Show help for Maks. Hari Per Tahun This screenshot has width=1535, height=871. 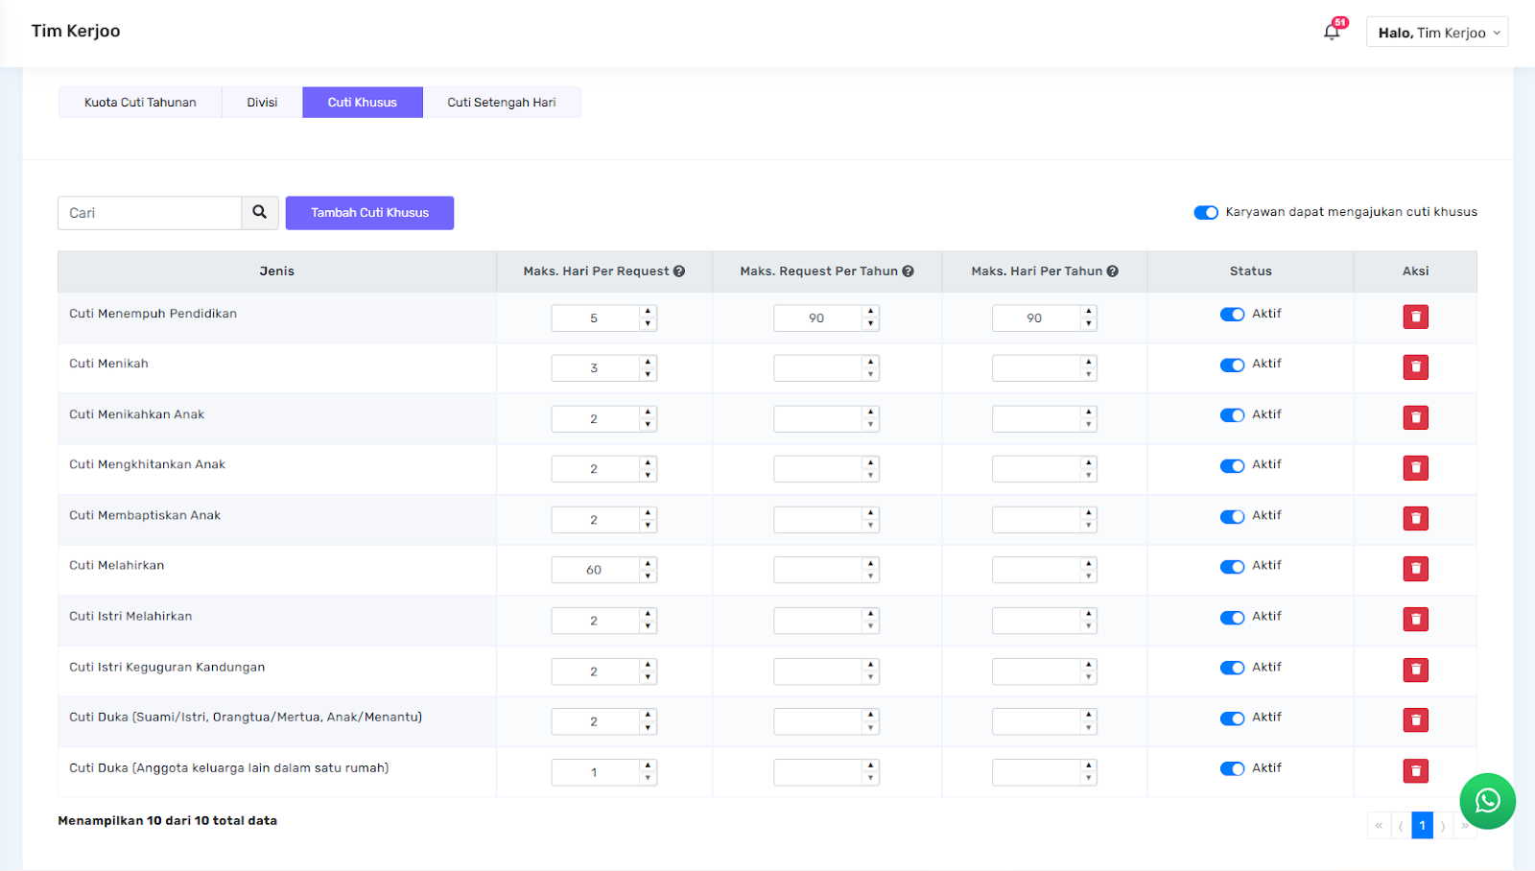tap(1113, 271)
